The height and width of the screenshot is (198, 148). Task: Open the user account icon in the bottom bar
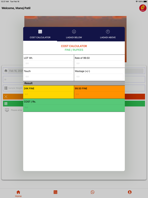[129, 192]
